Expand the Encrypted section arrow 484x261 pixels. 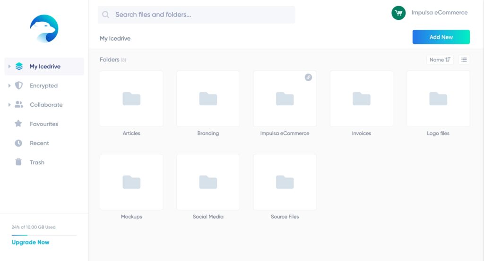[9, 86]
